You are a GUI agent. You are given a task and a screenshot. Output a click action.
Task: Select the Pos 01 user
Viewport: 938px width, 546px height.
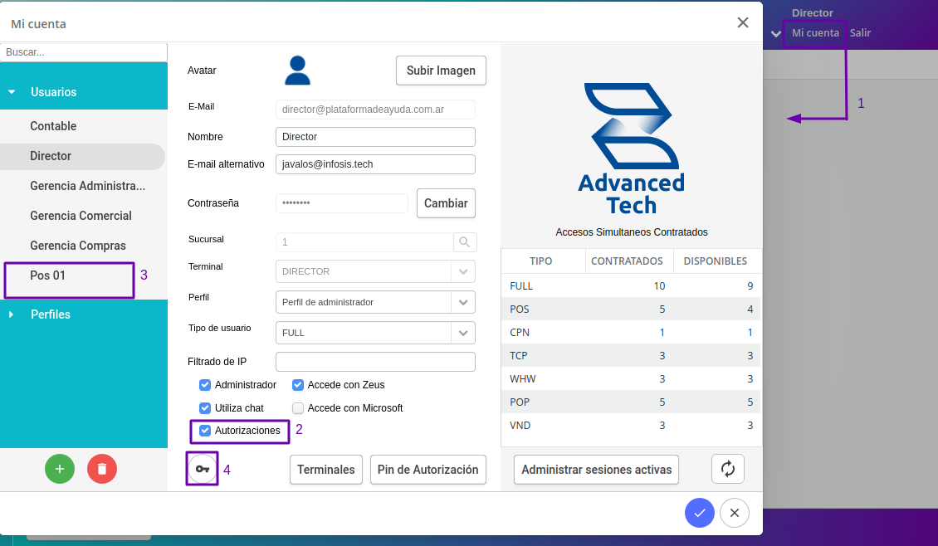(82, 275)
